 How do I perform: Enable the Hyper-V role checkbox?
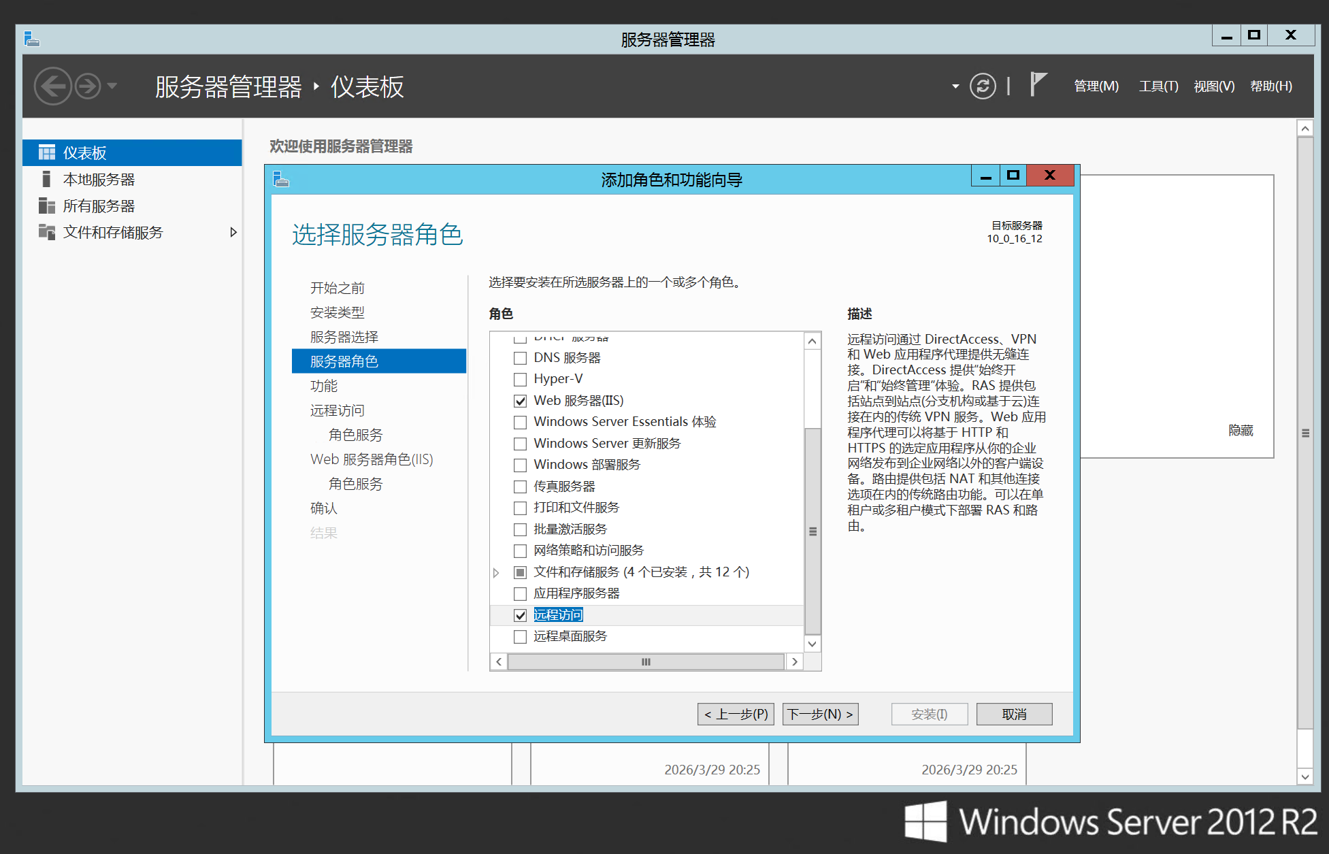tap(521, 379)
